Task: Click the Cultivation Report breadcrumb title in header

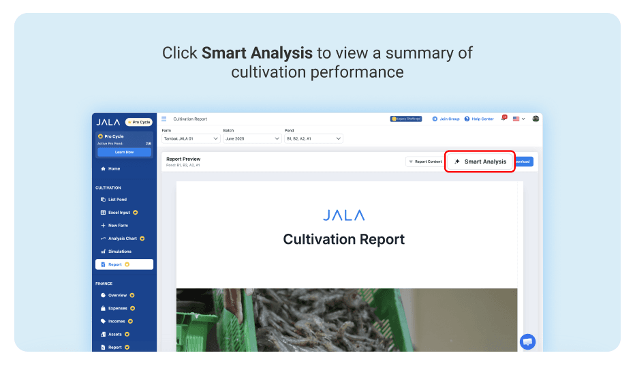Action: click(190, 119)
